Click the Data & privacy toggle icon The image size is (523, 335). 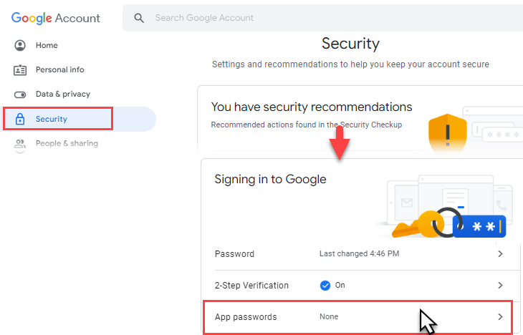click(x=20, y=94)
